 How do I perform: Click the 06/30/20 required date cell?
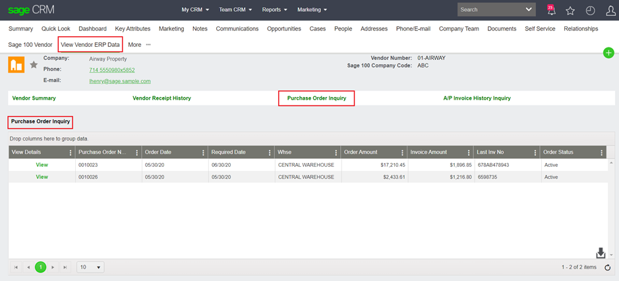tap(241, 165)
